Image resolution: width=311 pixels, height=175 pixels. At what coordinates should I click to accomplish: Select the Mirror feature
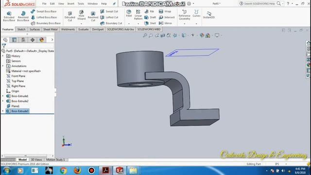point(165,23)
